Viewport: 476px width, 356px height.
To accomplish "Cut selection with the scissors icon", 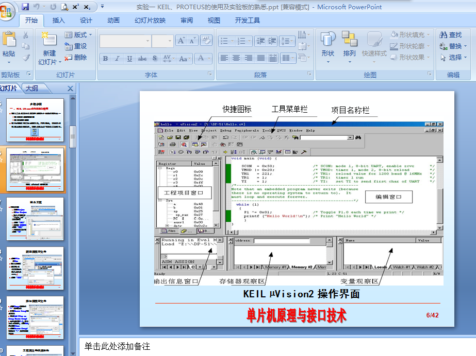I will [26, 35].
